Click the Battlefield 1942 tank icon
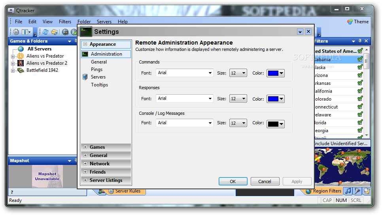Viewport: 382px width, 215px height. 21,70
